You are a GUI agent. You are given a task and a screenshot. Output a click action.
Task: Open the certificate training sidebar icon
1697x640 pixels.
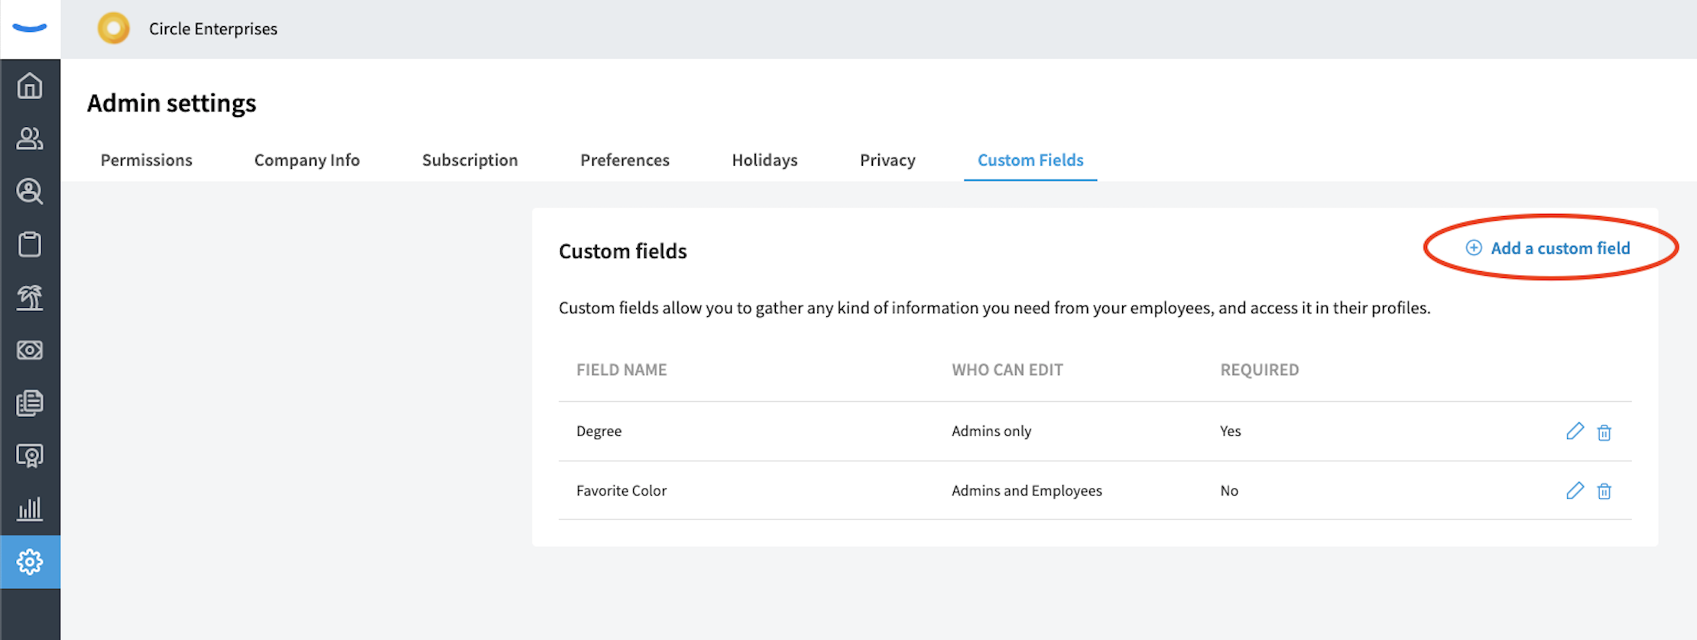[x=30, y=456]
